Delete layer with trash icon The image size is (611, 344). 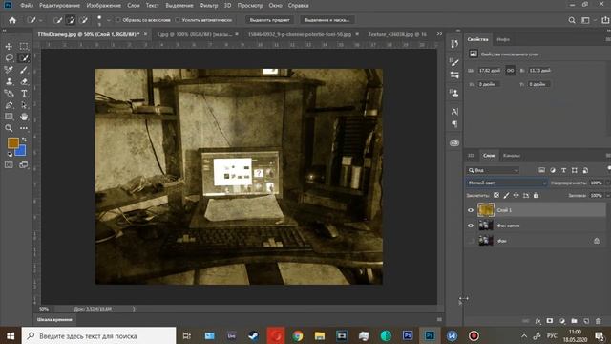599,321
